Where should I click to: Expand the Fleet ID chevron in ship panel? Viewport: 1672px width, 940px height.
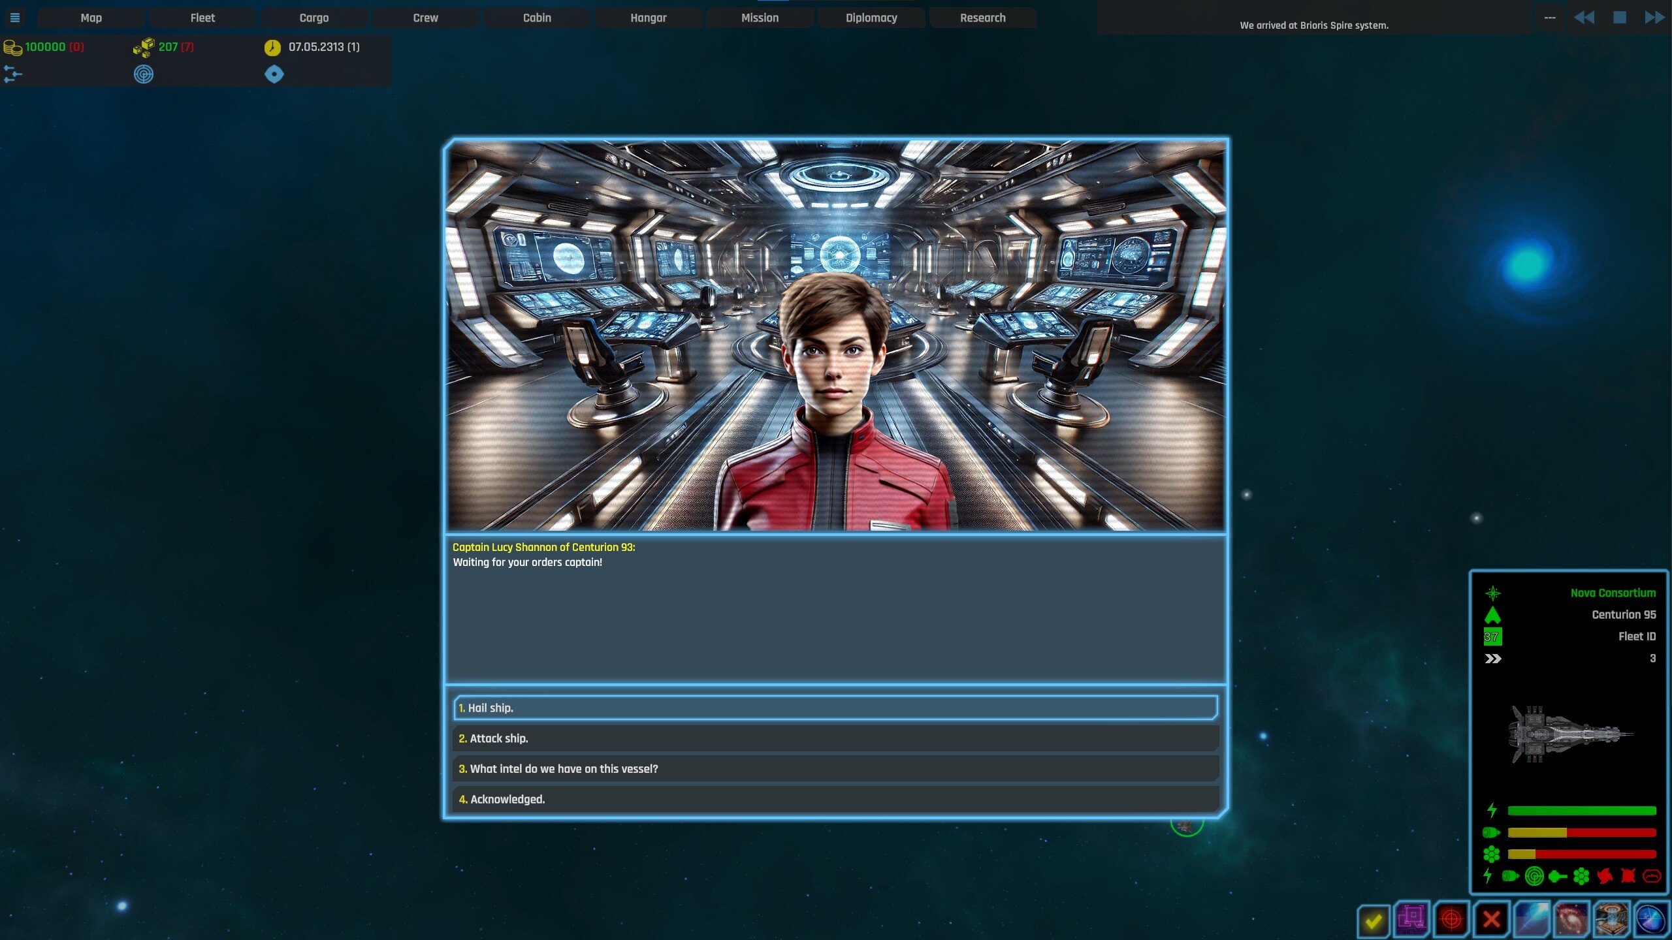(x=1493, y=659)
